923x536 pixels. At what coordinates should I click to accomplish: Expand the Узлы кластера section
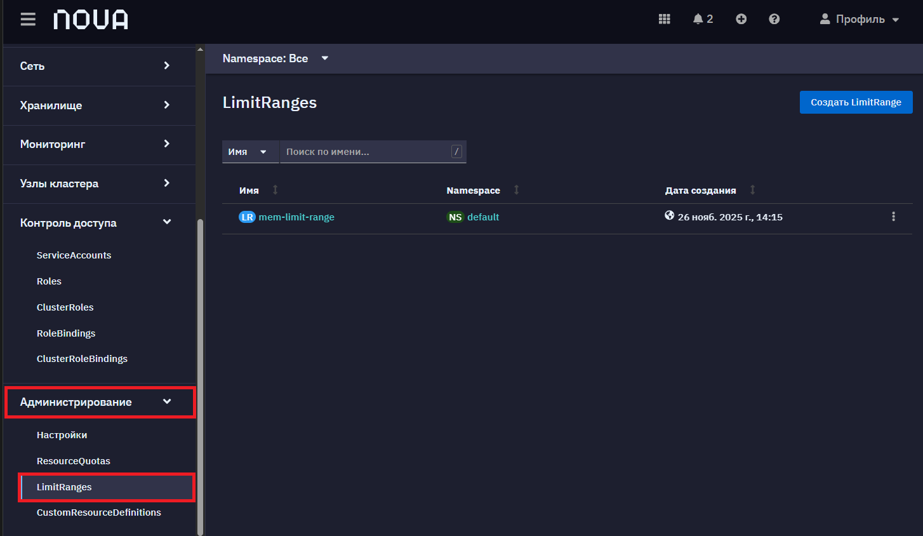(99, 184)
